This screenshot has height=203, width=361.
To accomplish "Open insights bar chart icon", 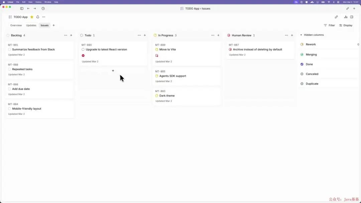I will coord(346,17).
